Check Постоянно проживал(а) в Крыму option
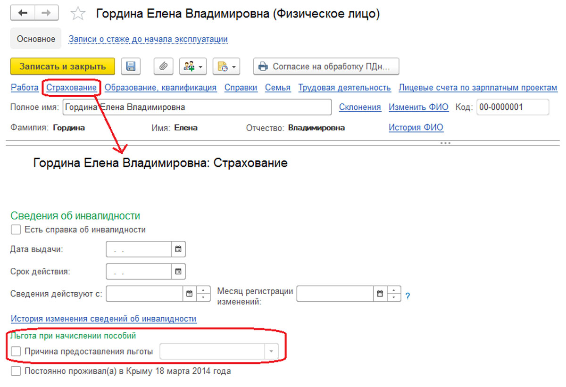Screen dimensions: 566x387 point(16,371)
